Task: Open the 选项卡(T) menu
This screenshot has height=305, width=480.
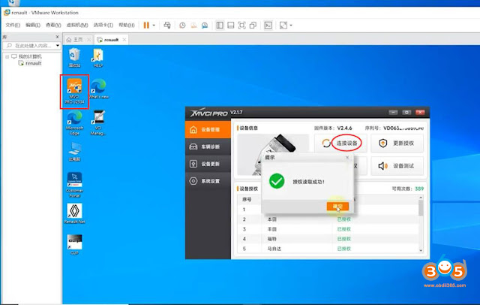Action: [x=103, y=25]
